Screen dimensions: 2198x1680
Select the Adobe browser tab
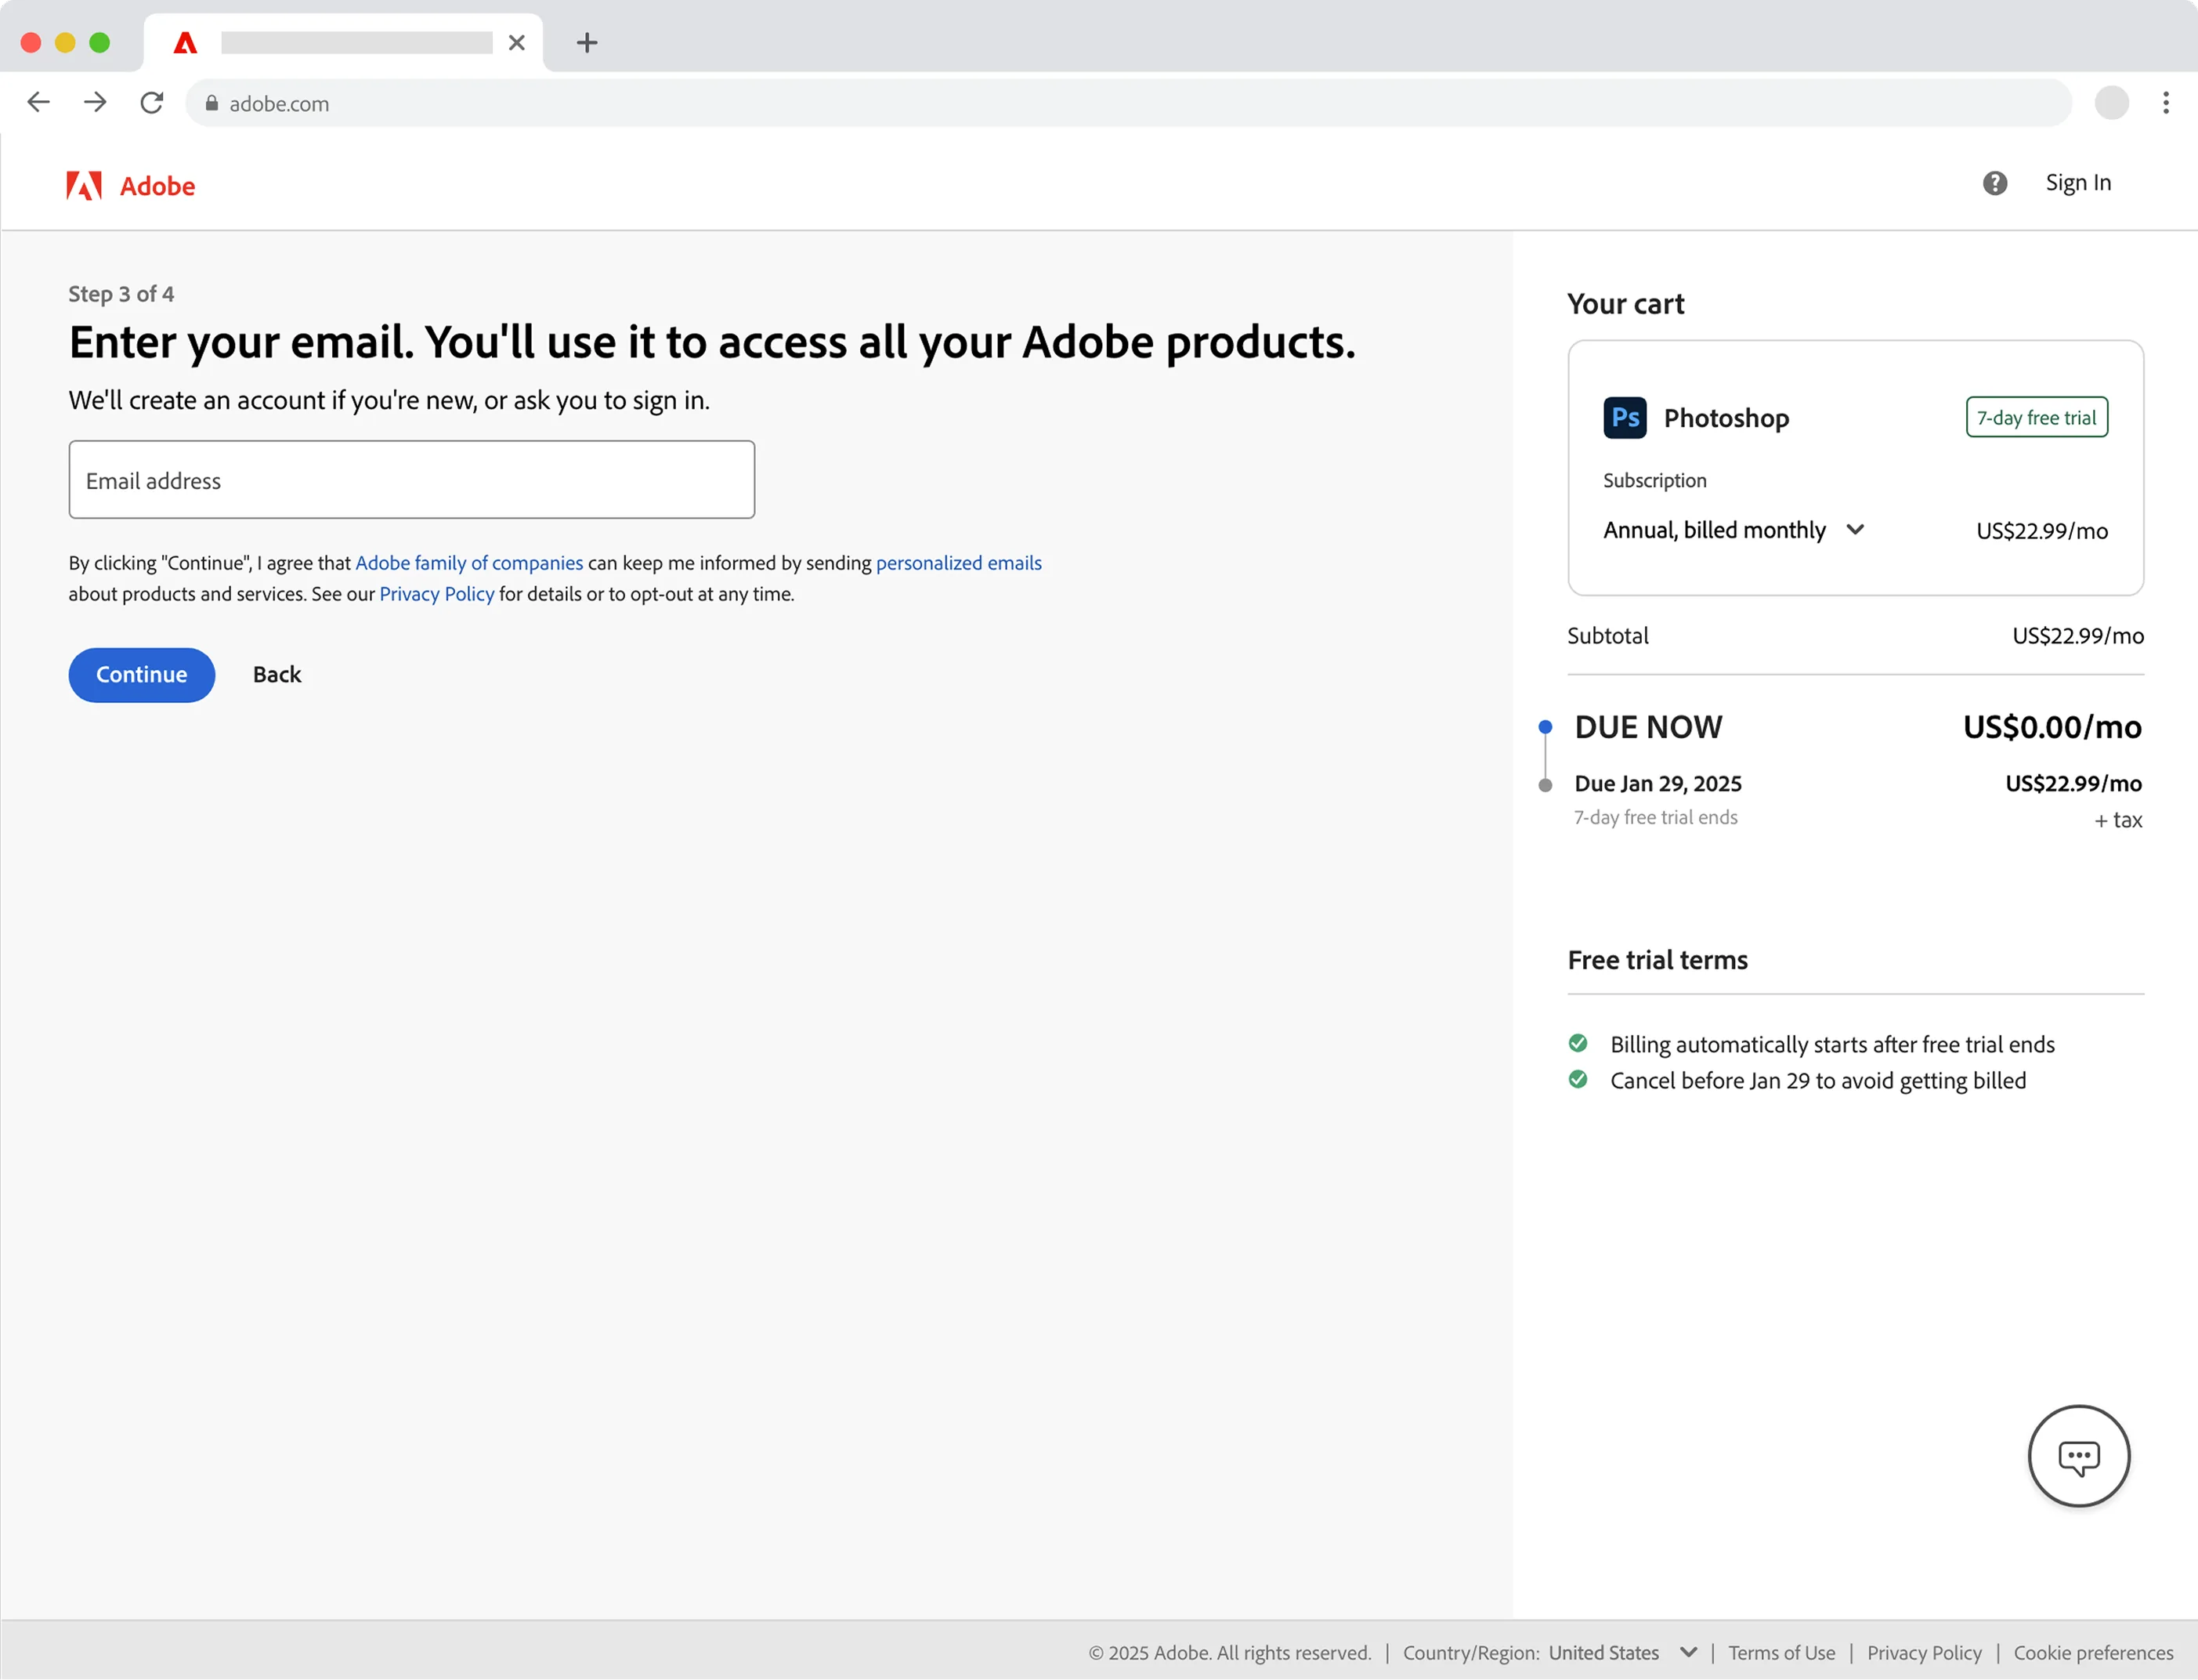[343, 42]
